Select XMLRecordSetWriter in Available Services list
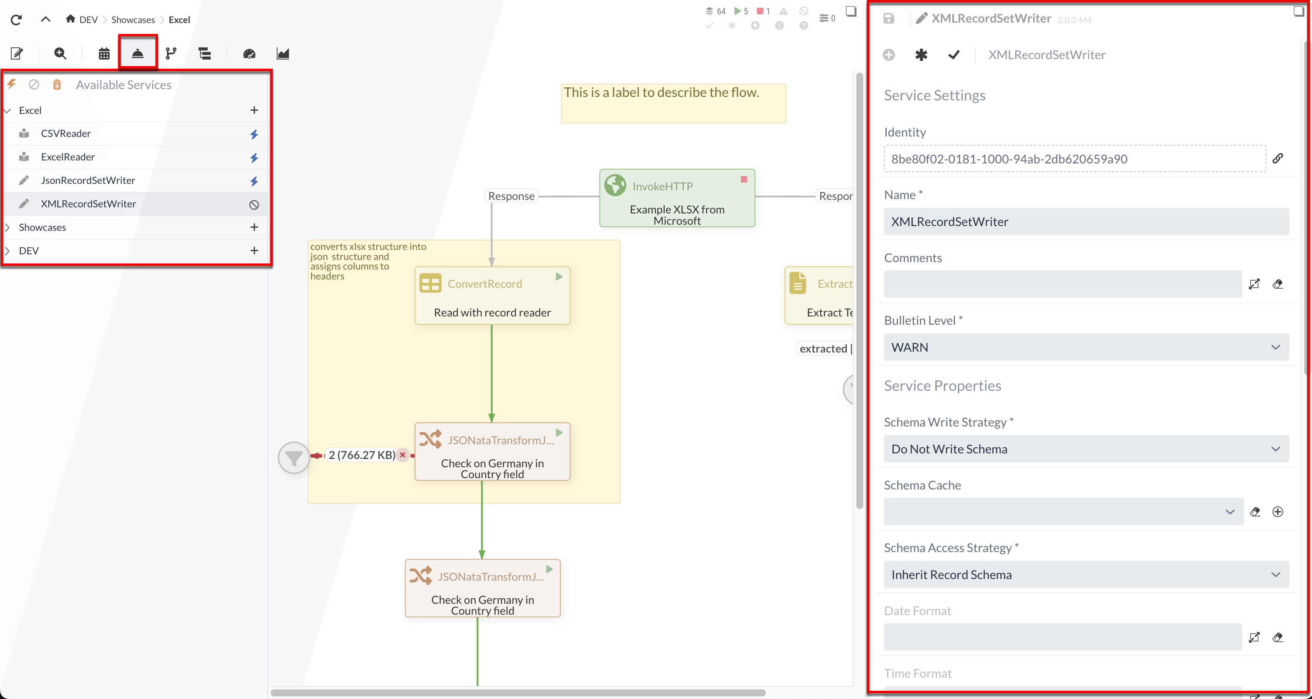1312x699 pixels. 89,203
